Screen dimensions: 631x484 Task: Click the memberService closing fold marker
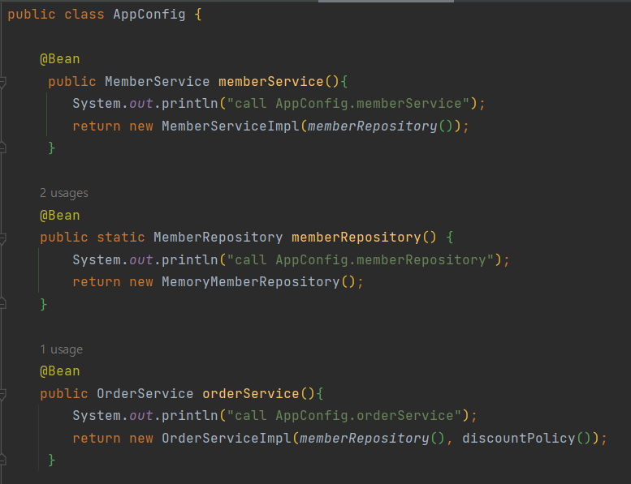click(2, 148)
